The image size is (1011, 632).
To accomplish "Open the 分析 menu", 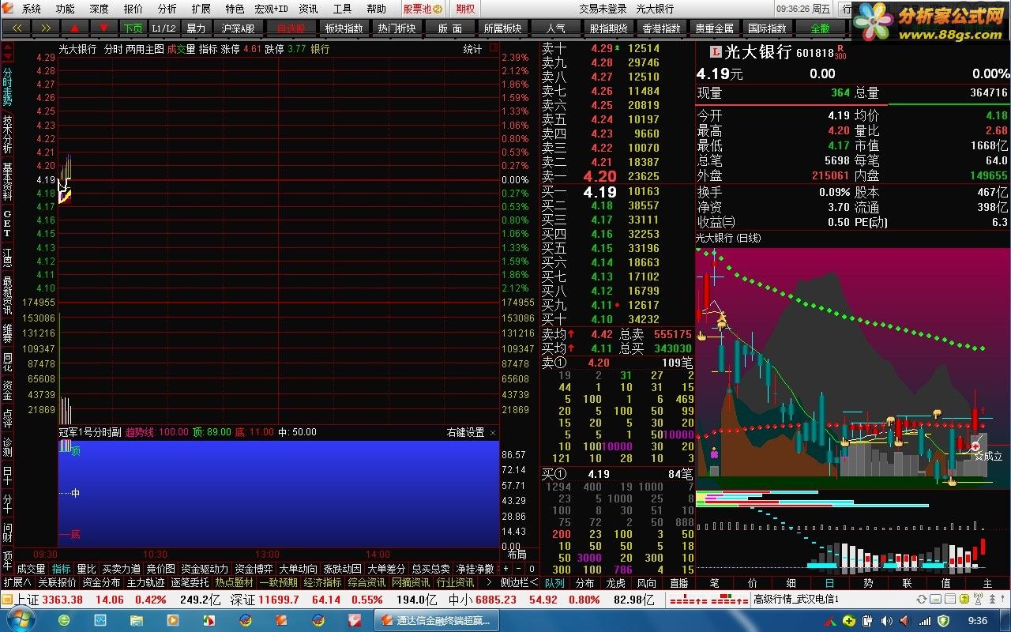I will pyautogui.click(x=167, y=9).
